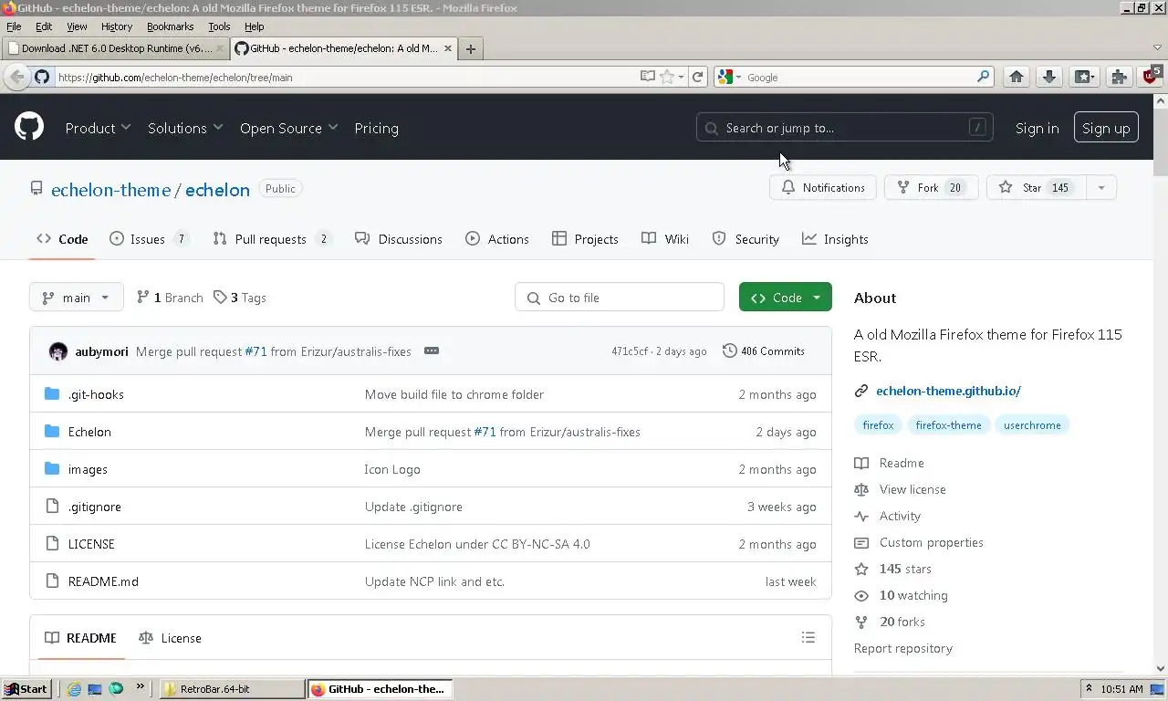Open the images folder
Screen dimensions: 1168x701
point(88,469)
